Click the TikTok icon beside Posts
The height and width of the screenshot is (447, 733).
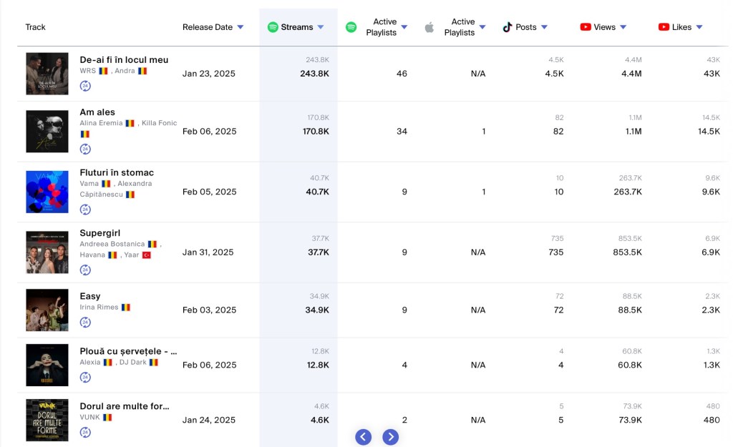508,27
